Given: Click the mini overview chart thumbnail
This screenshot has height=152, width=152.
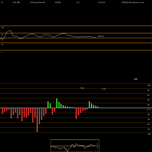Looking at the screenshot, I should pyautogui.click(x=75, y=146).
